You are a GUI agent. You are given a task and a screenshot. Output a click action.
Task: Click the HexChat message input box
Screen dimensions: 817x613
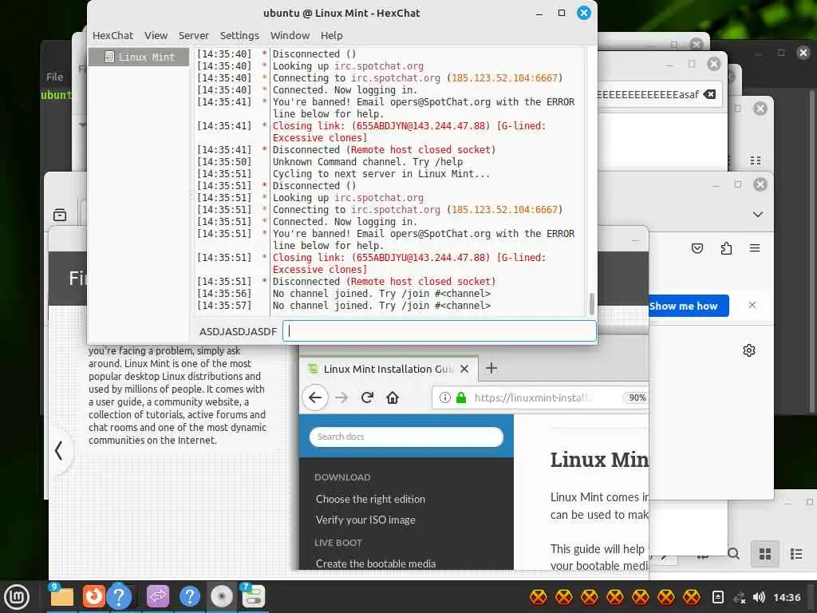(x=440, y=331)
